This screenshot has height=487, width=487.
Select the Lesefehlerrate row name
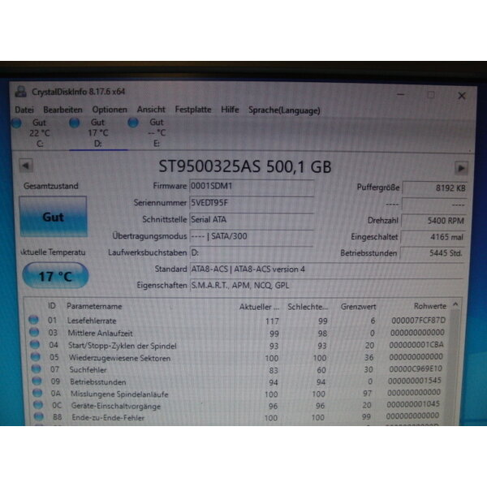[92, 321]
